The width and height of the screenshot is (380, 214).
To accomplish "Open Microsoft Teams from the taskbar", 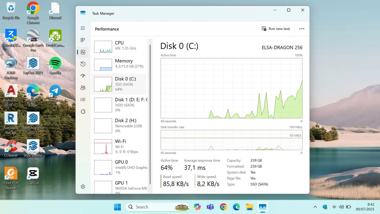I will click(210, 207).
